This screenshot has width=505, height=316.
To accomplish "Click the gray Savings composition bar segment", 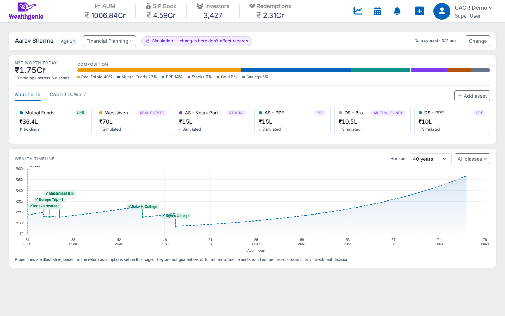I will [480, 70].
